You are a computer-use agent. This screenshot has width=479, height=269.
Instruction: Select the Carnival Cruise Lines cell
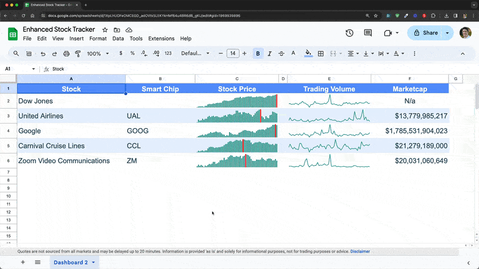[x=71, y=146]
